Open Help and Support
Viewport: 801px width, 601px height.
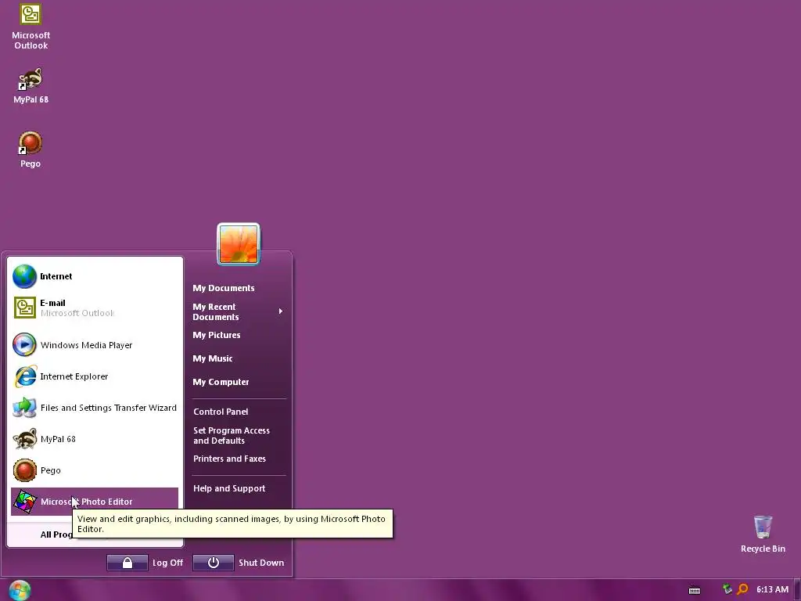click(x=229, y=488)
